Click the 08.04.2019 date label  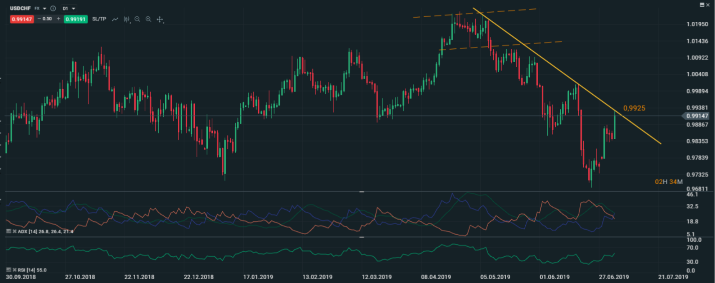[x=437, y=276]
